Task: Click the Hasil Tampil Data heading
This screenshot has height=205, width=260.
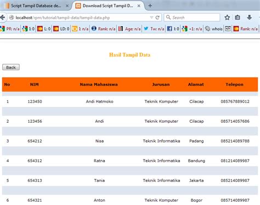Action: (129, 55)
